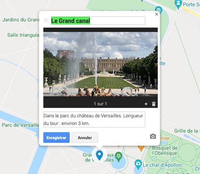Click the camera icon to add image
Image resolution: width=200 pixels, height=174 pixels.
(153, 136)
